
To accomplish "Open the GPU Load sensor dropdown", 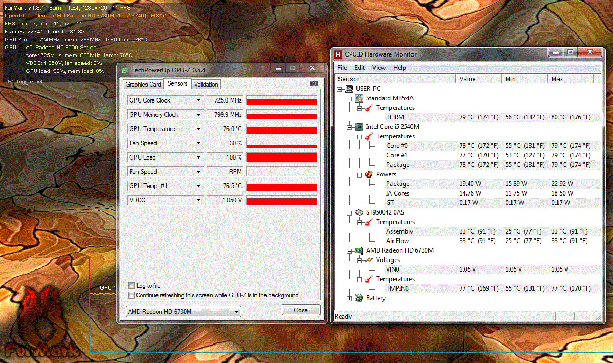I will pos(198,157).
